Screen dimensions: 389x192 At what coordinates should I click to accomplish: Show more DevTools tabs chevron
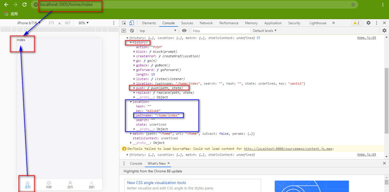coord(333,23)
